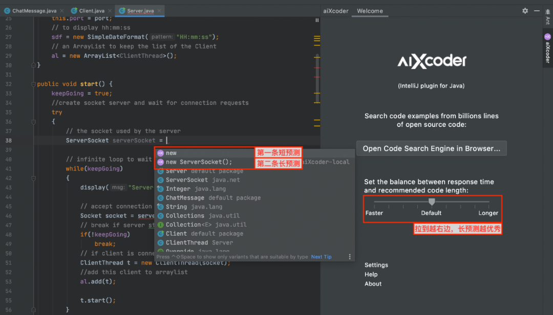Choose String java.lang completion
553x315 pixels.
pyautogui.click(x=254, y=207)
